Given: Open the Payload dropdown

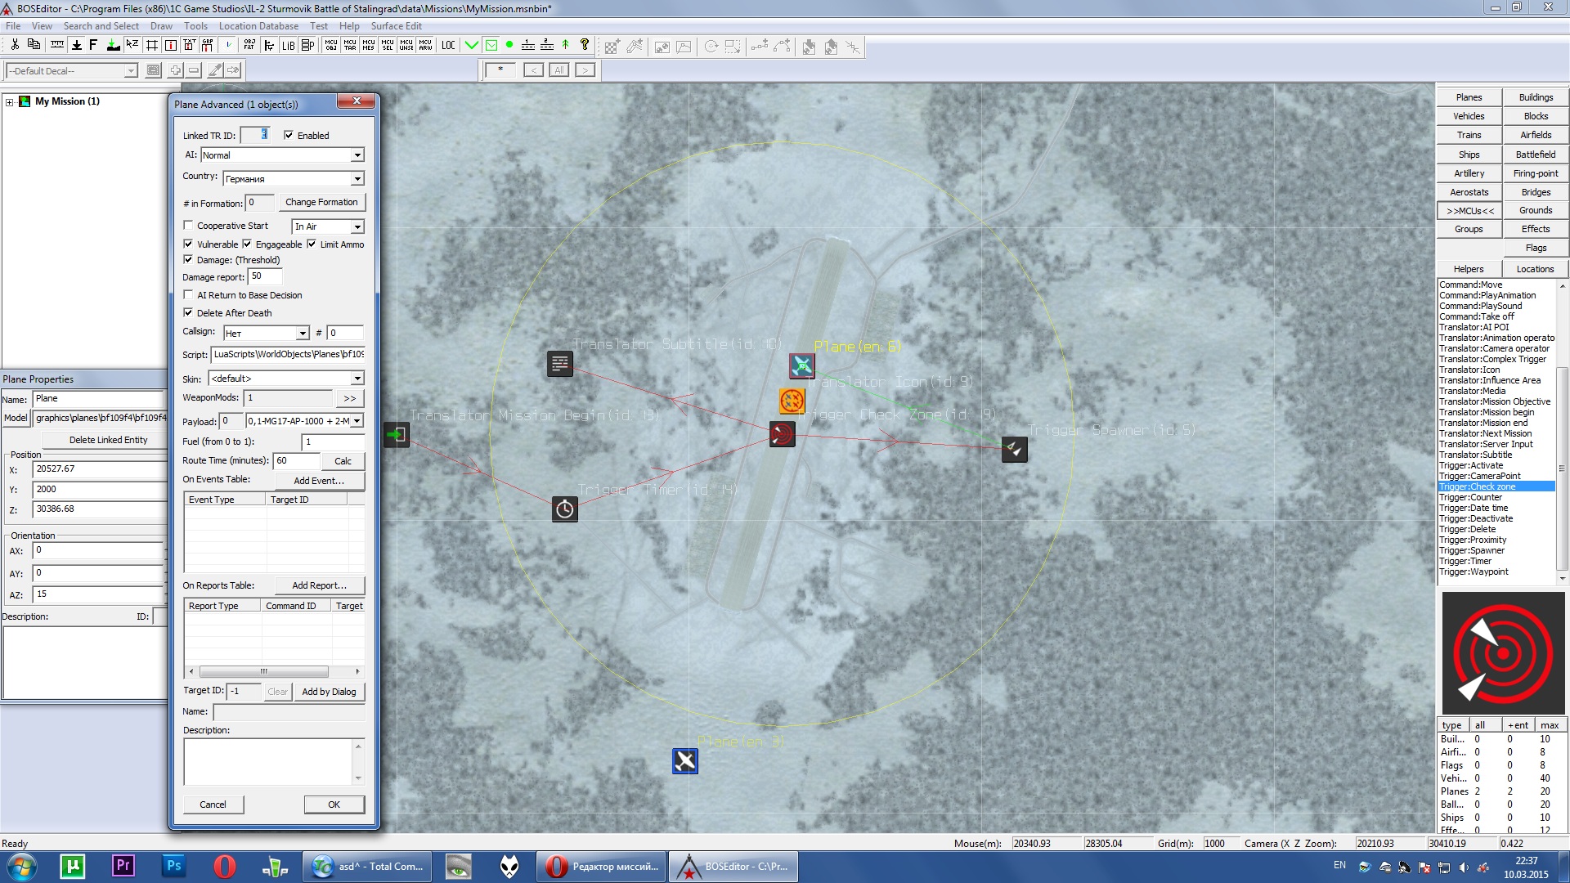Looking at the screenshot, I should (357, 421).
